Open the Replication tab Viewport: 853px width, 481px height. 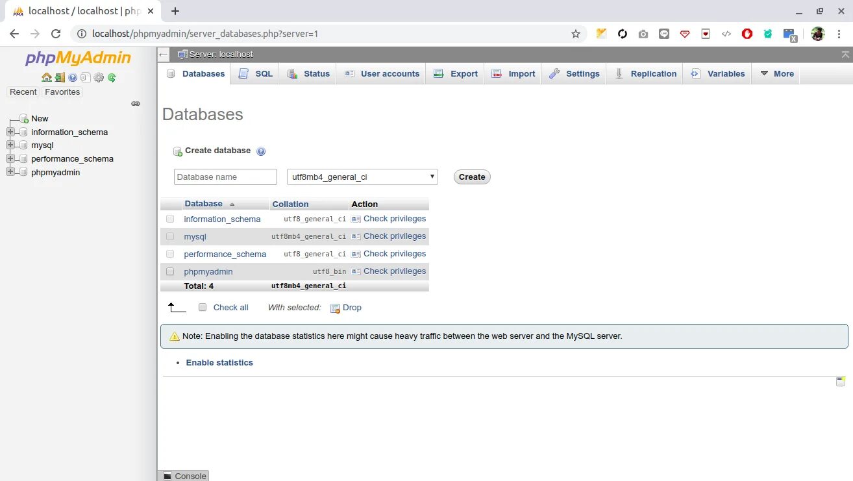click(x=645, y=74)
